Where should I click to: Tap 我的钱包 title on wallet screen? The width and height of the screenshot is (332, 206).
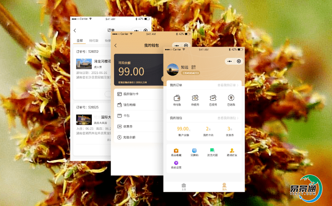[x=152, y=45]
